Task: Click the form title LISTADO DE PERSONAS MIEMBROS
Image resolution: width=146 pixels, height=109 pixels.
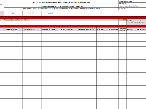Action: (61, 3)
